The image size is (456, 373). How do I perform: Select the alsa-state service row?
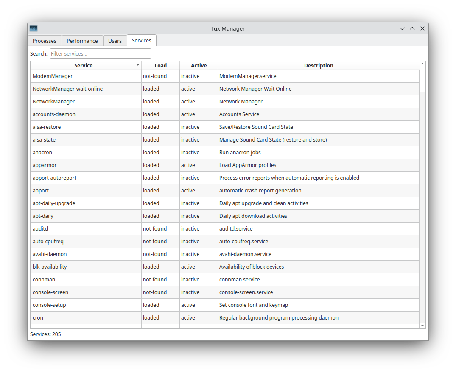pos(225,140)
